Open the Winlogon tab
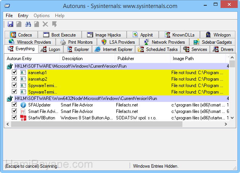This screenshot has height=173, width=240. tap(217, 35)
